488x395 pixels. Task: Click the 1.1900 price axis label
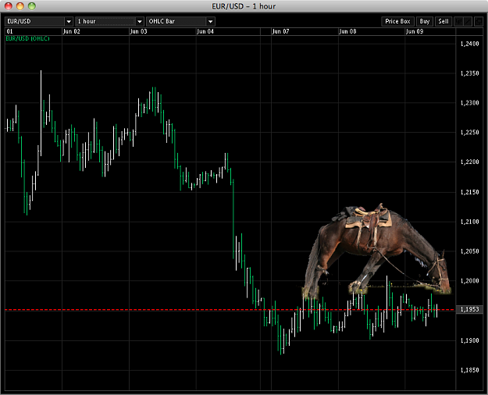(469, 341)
